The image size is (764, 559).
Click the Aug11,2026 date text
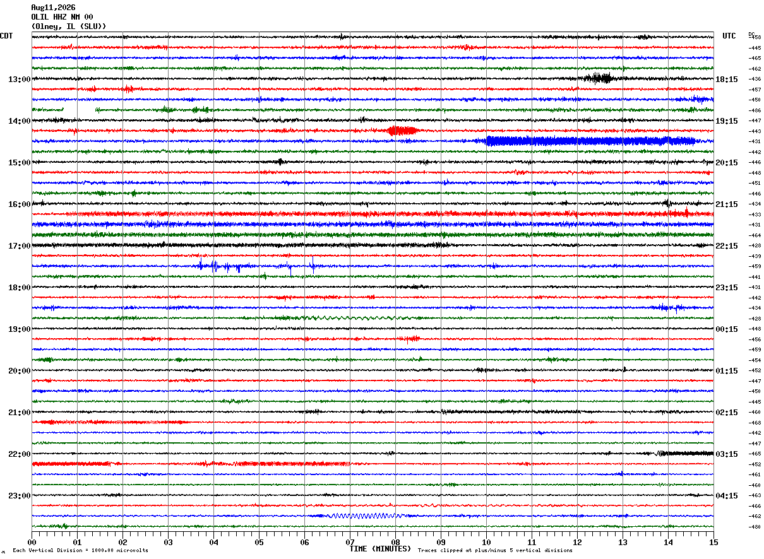click(x=53, y=8)
